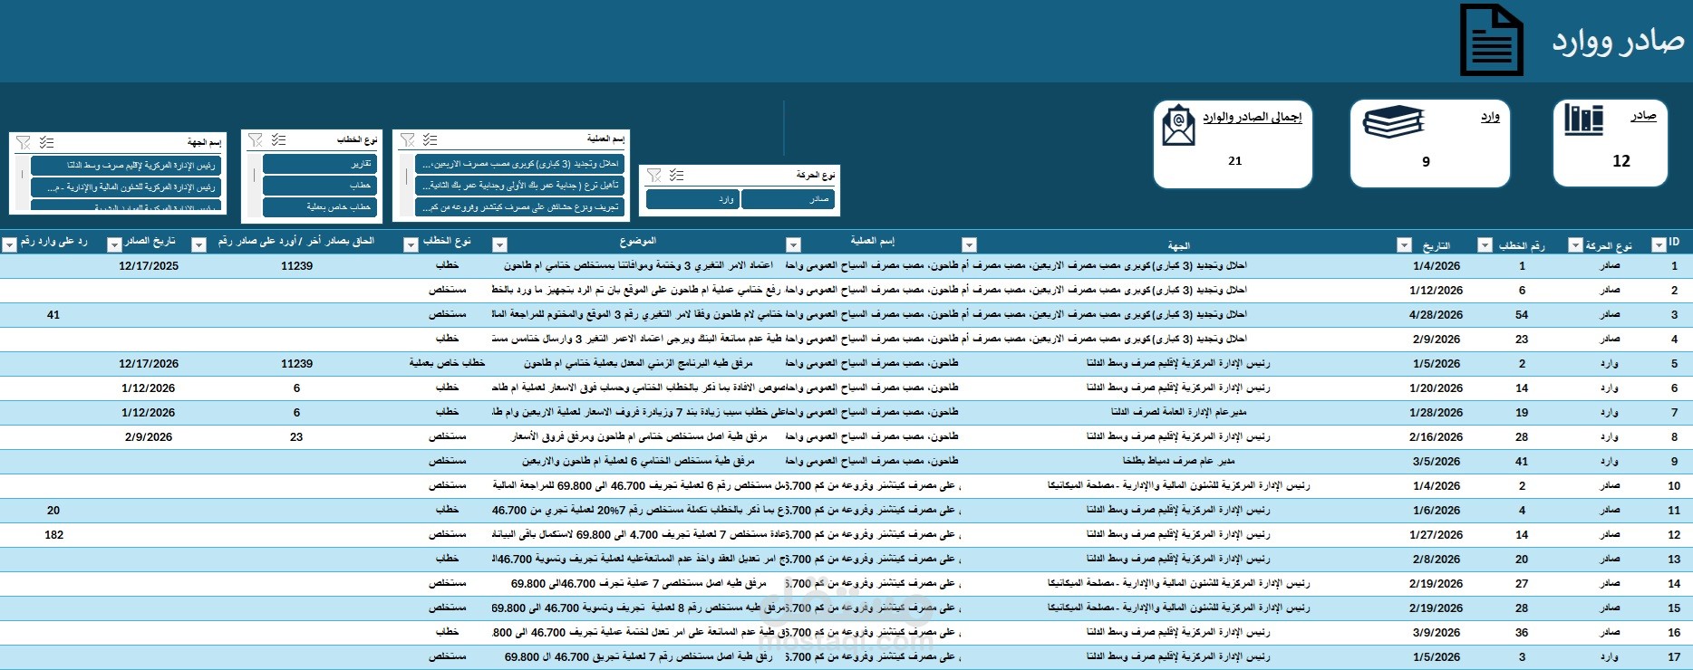Select صادر in نوع الحركة slicer
The image size is (1693, 670).
click(x=788, y=199)
